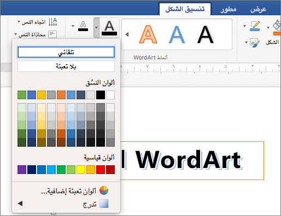
Task: Open the Text Fill color dropdown arrow
Action: point(96,28)
